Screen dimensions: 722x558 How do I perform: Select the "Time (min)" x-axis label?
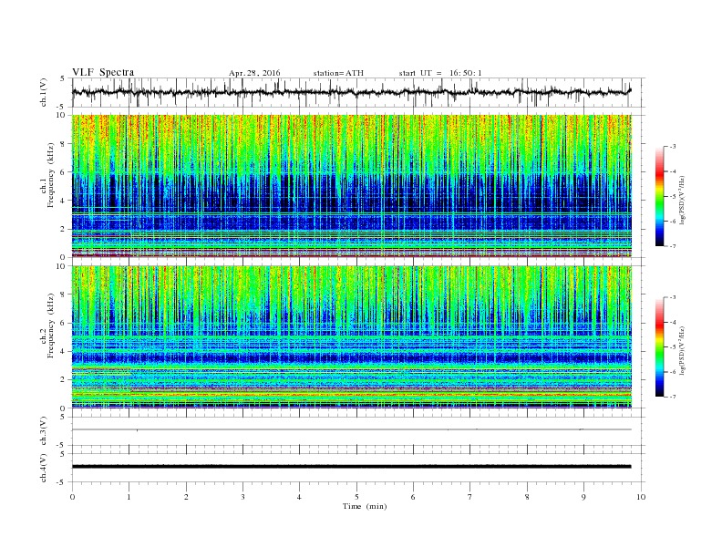click(365, 506)
